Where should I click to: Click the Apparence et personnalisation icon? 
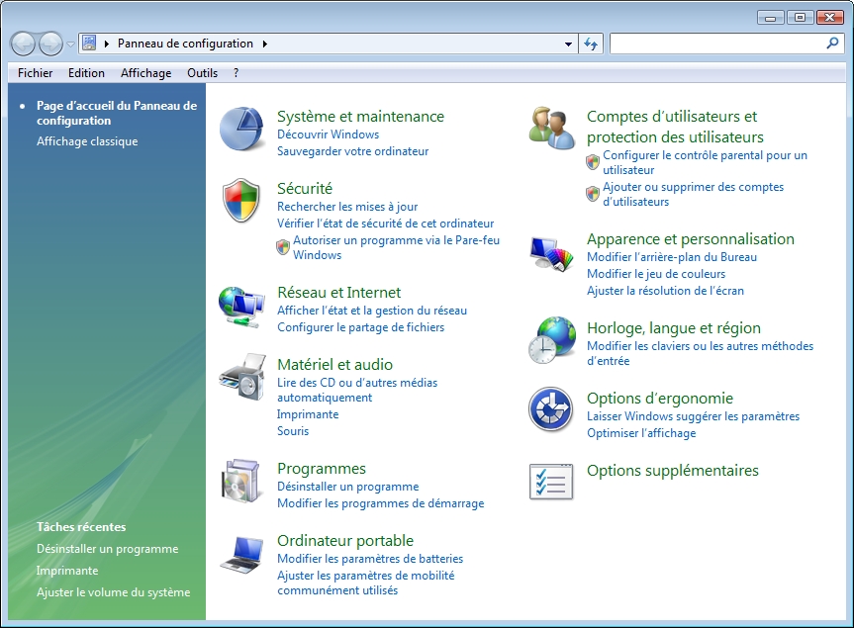pyautogui.click(x=551, y=253)
